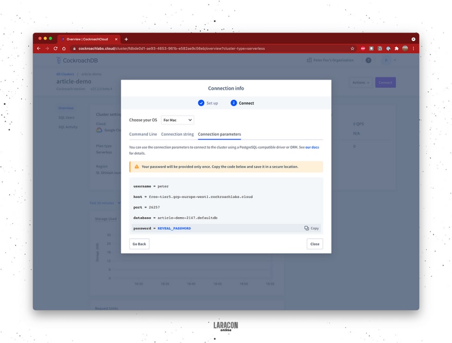The width and height of the screenshot is (452, 343).
Task: Click the browser back arrow
Action: 39,48
